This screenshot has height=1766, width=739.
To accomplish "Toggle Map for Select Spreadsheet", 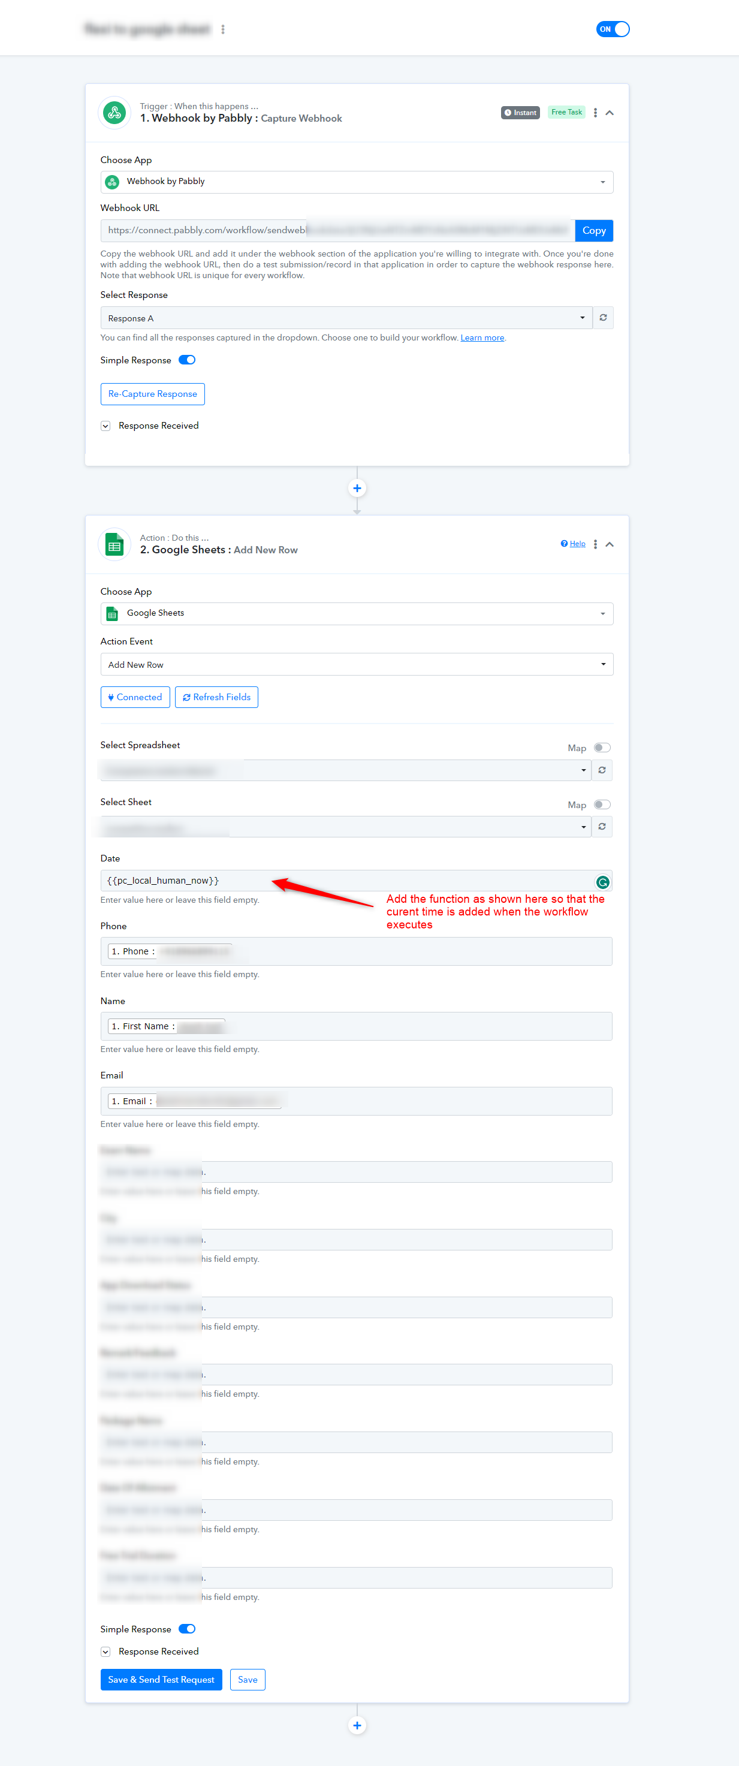I will [602, 748].
